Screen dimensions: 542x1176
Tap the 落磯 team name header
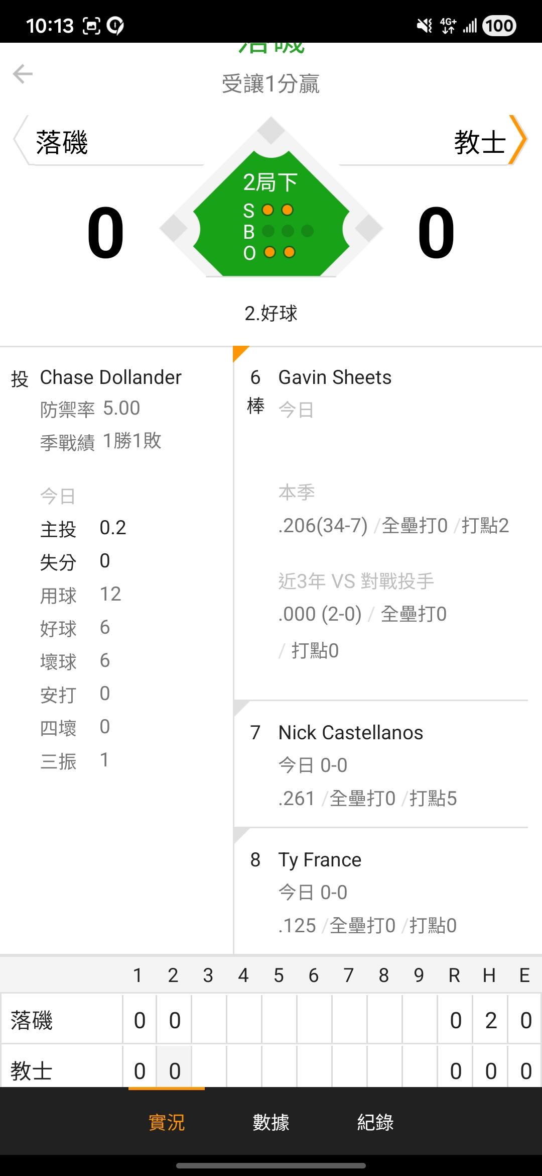tap(62, 142)
